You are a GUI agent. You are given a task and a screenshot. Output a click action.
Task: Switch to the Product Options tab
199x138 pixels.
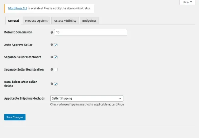coord(36,21)
